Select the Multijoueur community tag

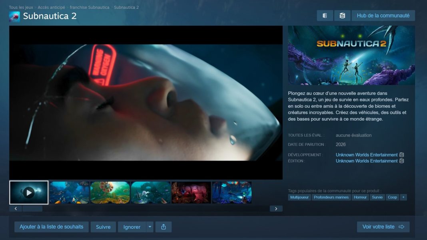pyautogui.click(x=299, y=197)
